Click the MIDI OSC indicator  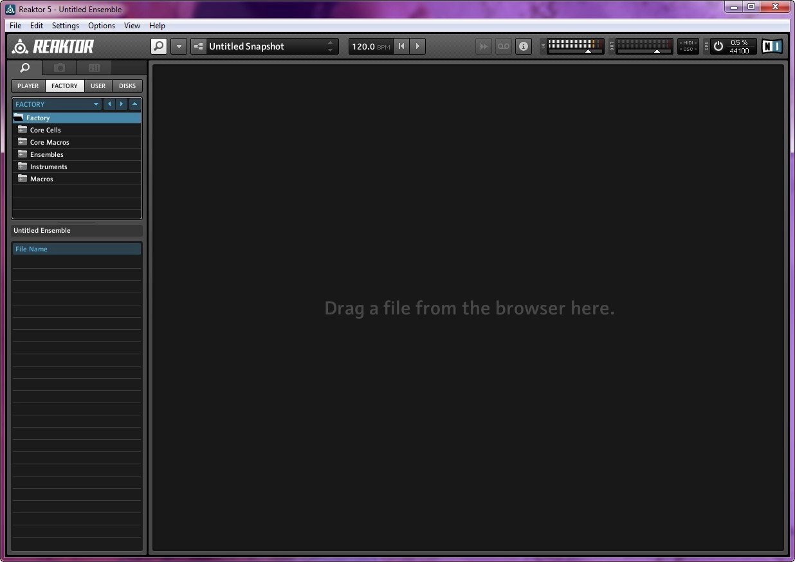point(688,46)
